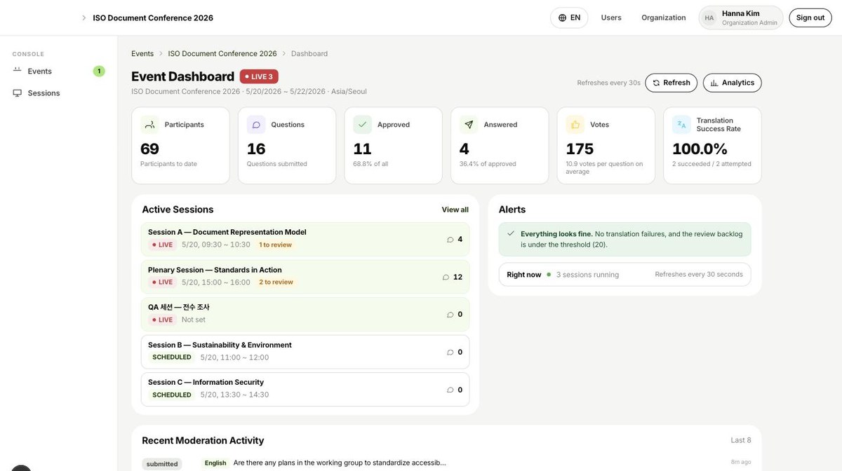Viewport: 842px width, 471px height.
Task: Click Plenary Session comment count icon
Action: 446,277
